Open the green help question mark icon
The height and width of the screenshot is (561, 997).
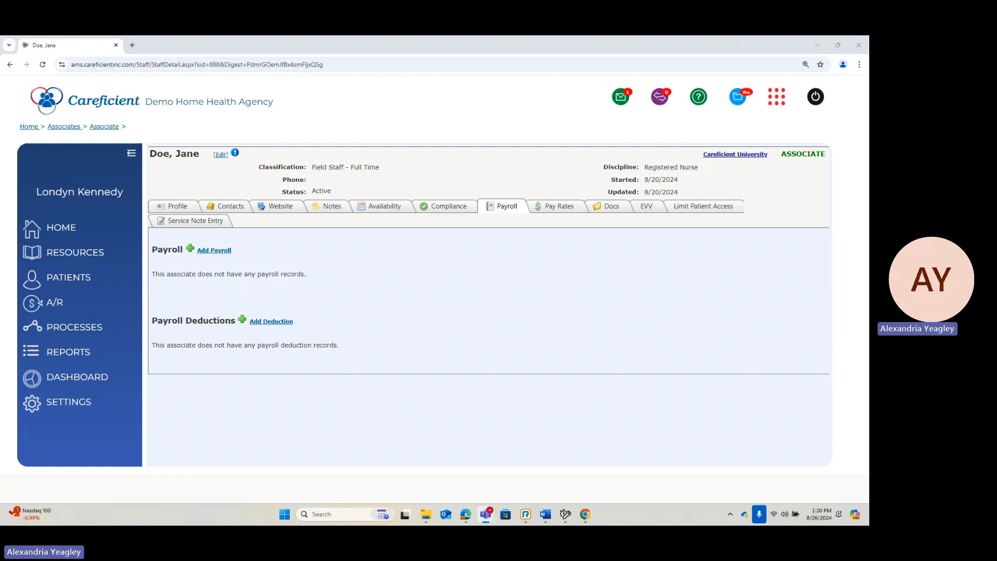pos(698,97)
